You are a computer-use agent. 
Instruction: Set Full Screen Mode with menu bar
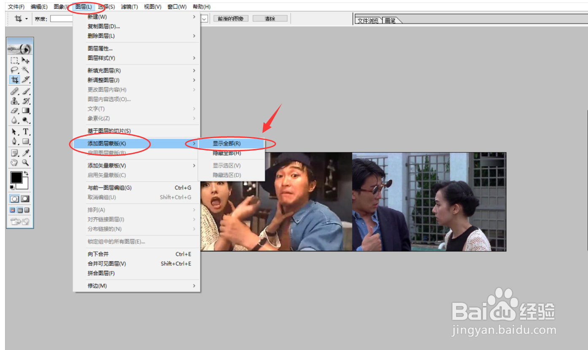(20, 210)
